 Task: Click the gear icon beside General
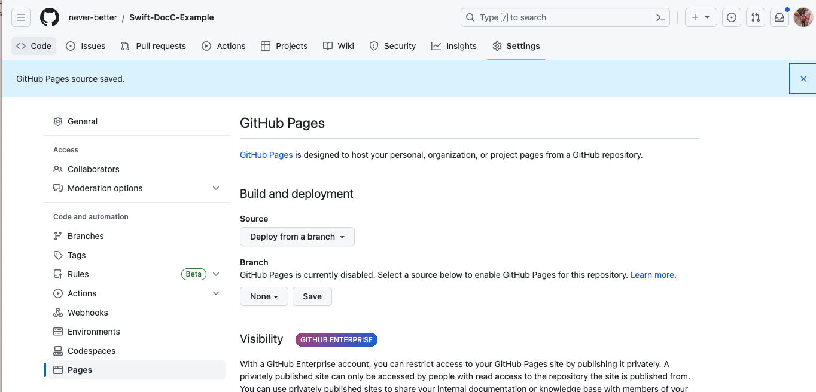point(58,121)
